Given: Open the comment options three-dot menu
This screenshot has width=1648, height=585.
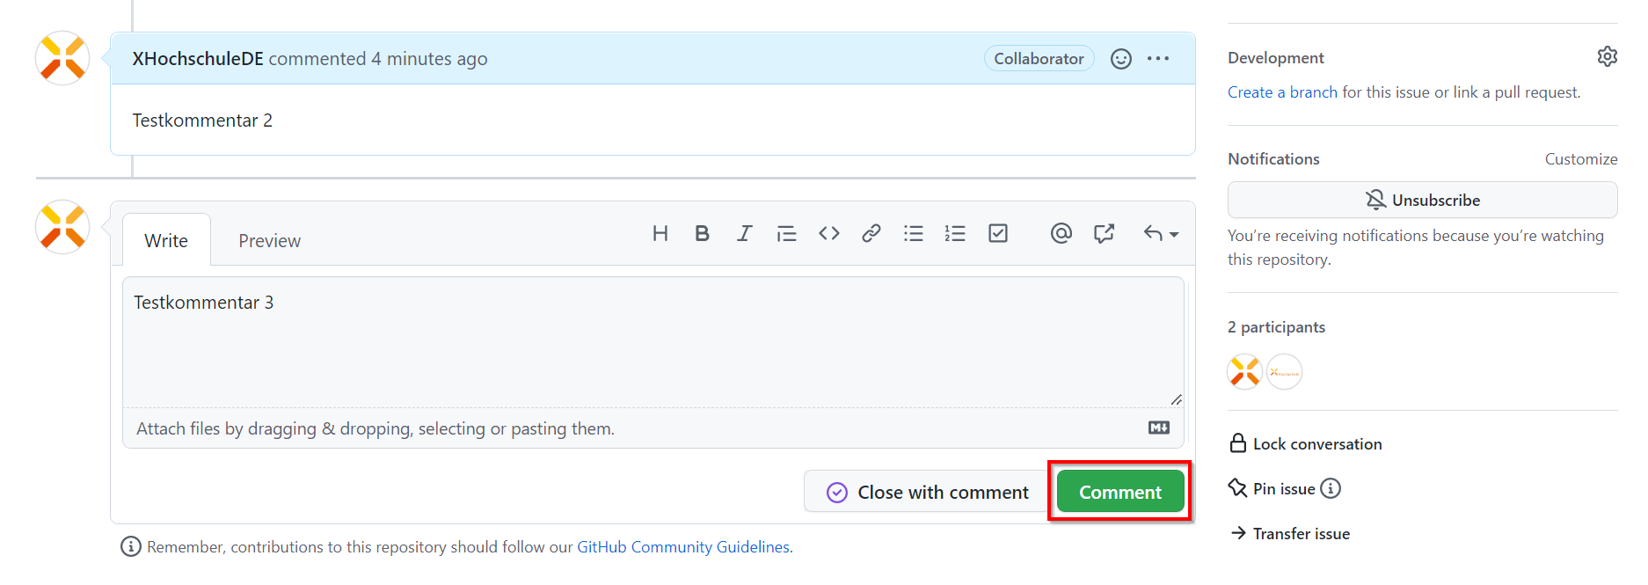Looking at the screenshot, I should pyautogui.click(x=1158, y=59).
